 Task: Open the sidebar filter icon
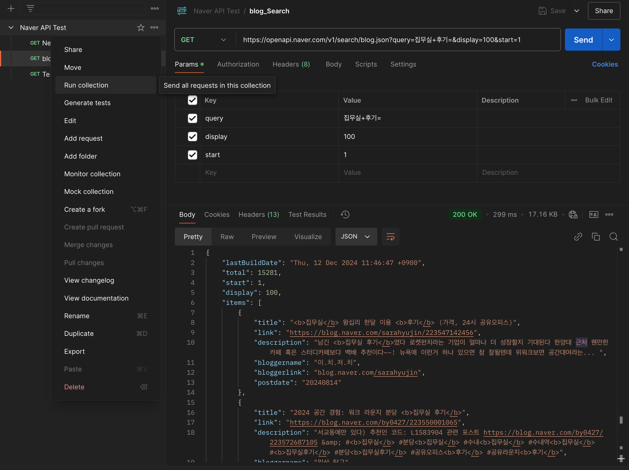pos(31,9)
